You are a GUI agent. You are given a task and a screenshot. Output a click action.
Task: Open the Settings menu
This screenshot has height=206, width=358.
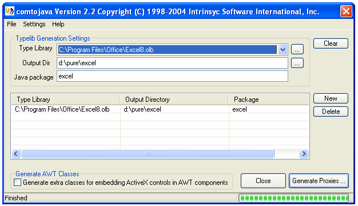click(34, 24)
